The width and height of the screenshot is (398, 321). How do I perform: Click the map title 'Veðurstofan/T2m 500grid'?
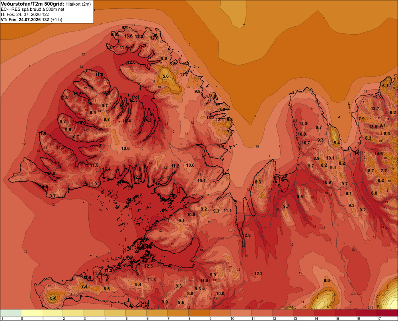click(x=32, y=4)
